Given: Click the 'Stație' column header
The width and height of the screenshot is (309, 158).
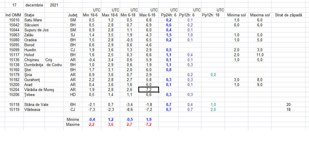Looking at the screenshot, I should [x=34, y=15].
